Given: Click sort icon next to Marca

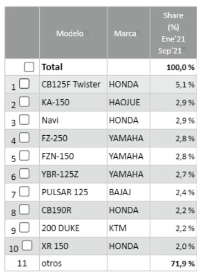Looking at the screenshot, I should (x=140, y=32).
